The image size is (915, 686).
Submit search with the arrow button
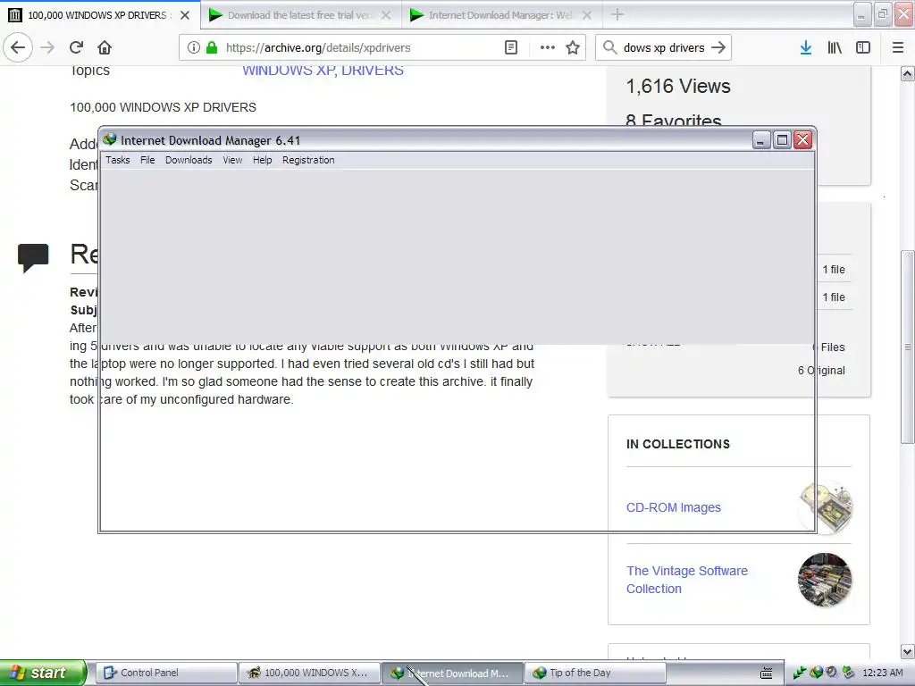(x=718, y=47)
